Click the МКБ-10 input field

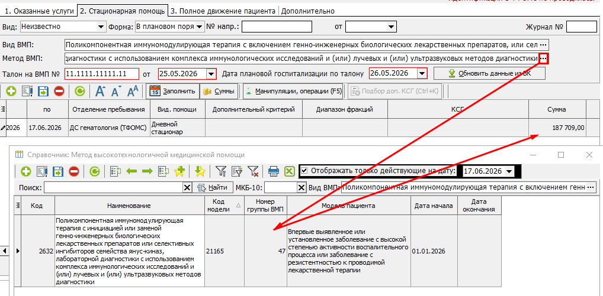(x=281, y=187)
